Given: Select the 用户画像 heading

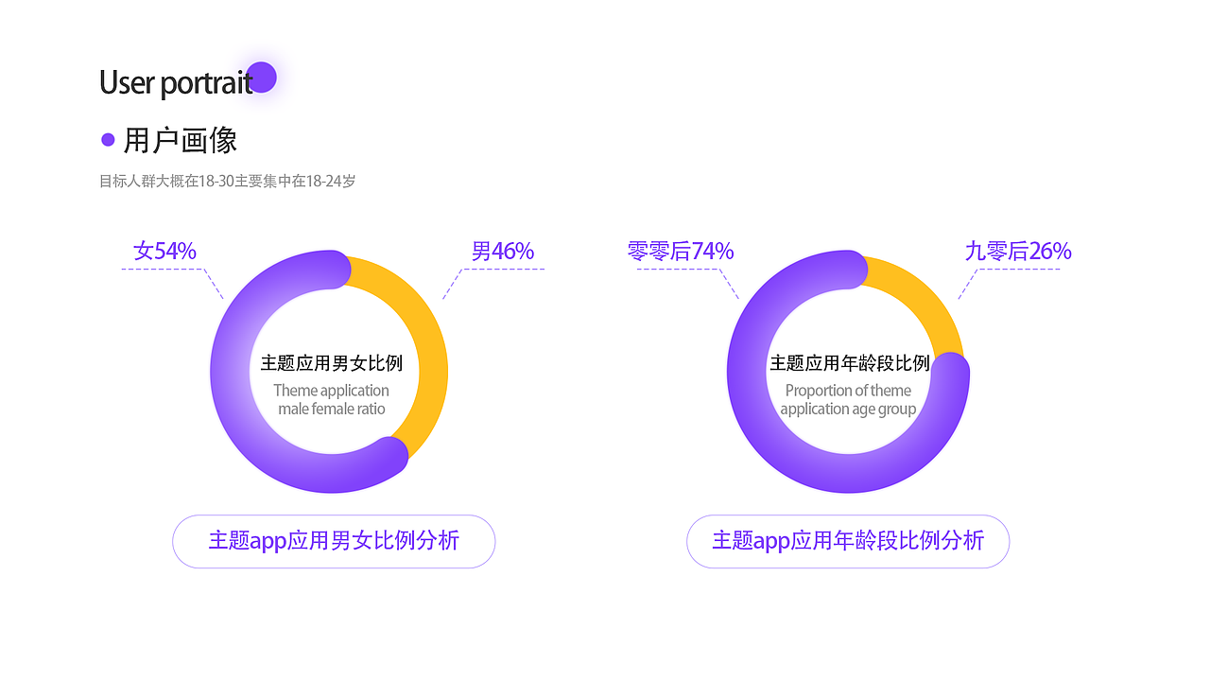Looking at the screenshot, I should click(x=180, y=140).
